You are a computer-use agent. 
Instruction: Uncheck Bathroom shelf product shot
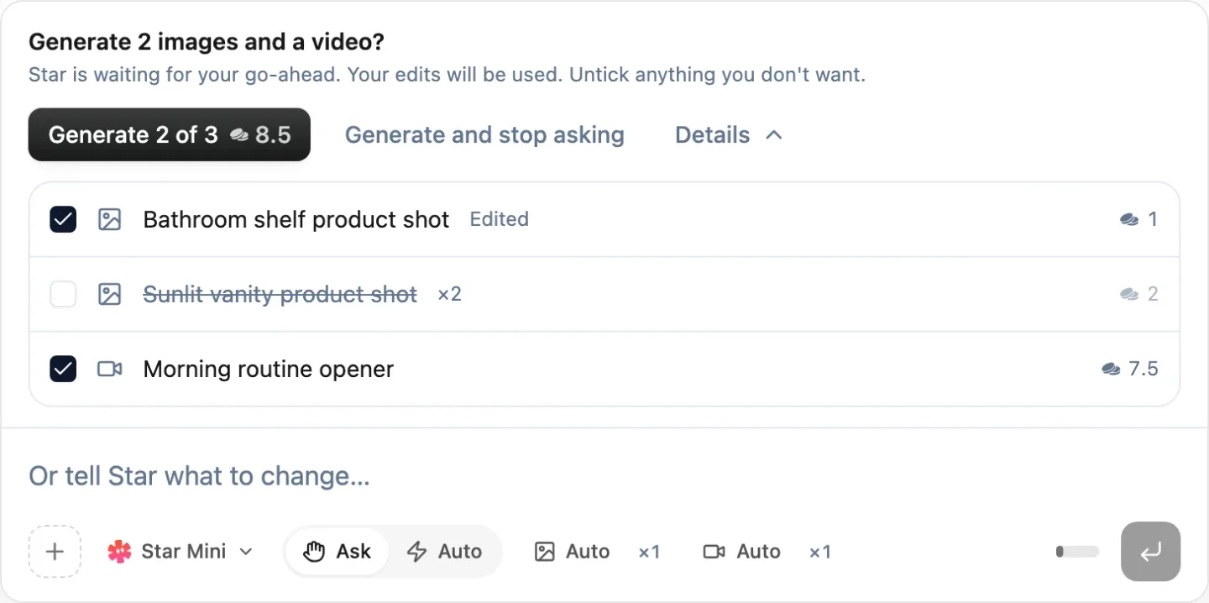tap(63, 219)
